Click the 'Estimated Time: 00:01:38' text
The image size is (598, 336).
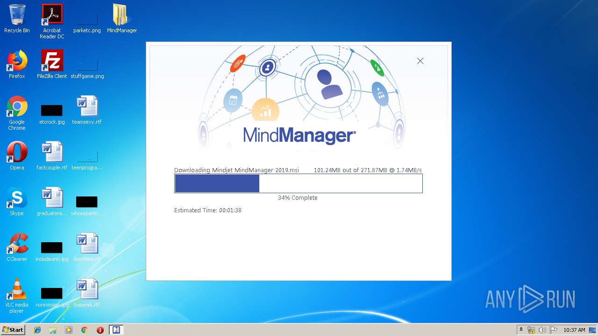pyautogui.click(x=208, y=210)
